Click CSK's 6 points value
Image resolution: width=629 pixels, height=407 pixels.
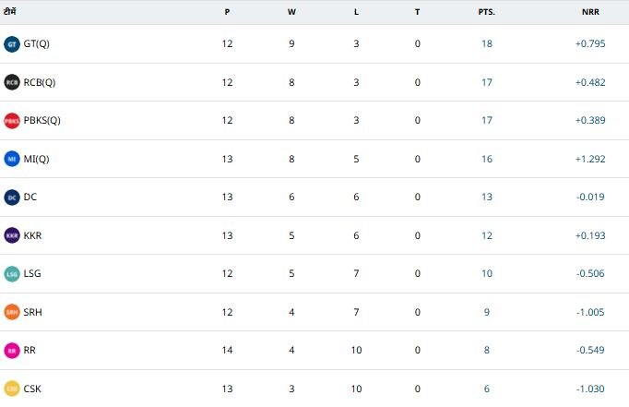486,389
